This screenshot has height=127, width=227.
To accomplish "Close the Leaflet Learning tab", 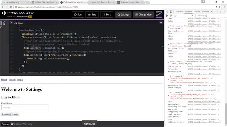I will pyautogui.click(x=28, y=2).
